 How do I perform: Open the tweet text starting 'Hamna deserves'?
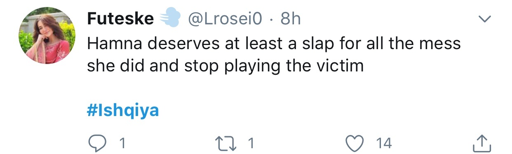(274, 54)
